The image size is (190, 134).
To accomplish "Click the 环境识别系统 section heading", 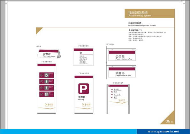I will pos(135,23).
